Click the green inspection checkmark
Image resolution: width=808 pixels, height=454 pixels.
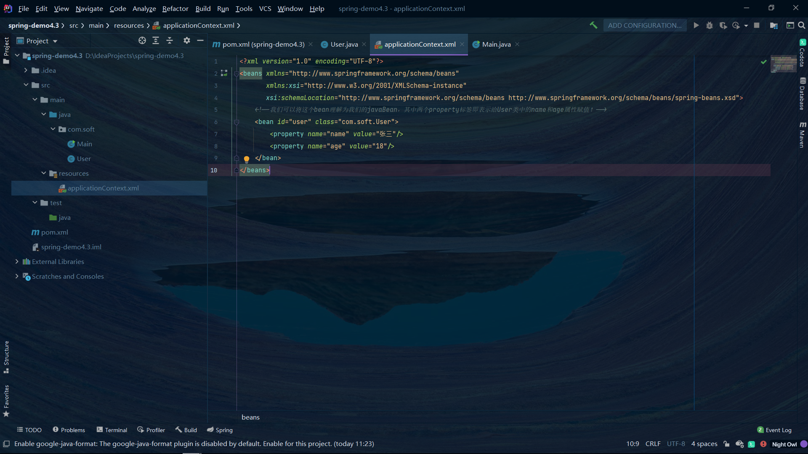pos(763,62)
